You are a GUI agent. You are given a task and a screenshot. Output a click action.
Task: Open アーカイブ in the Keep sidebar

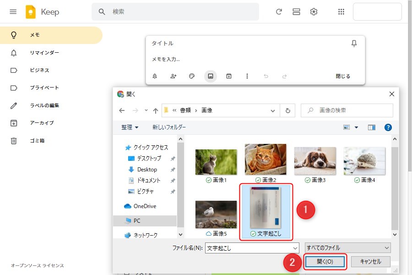click(x=42, y=123)
